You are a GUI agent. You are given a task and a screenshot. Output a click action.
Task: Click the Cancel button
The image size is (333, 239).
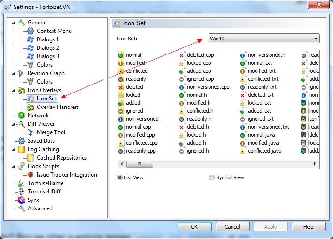232,227
